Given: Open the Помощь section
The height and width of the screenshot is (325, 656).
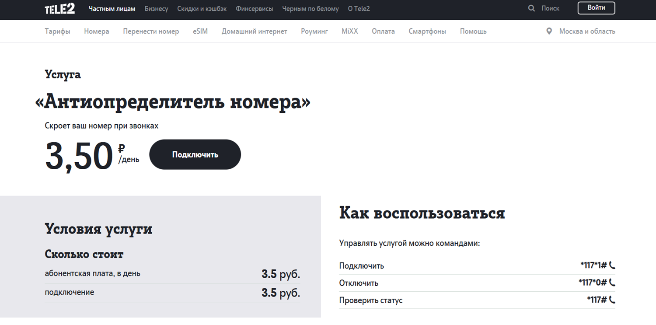Looking at the screenshot, I should point(473,31).
